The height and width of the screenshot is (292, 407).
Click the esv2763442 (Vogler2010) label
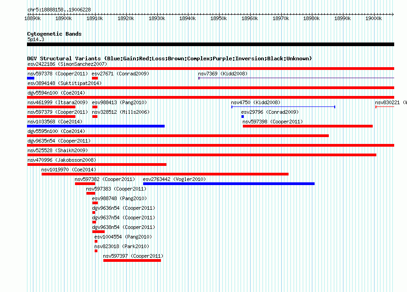tap(174, 179)
